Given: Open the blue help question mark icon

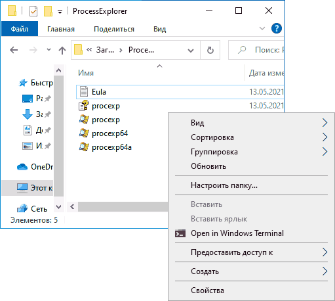Looking at the screenshot, I should pos(277,28).
